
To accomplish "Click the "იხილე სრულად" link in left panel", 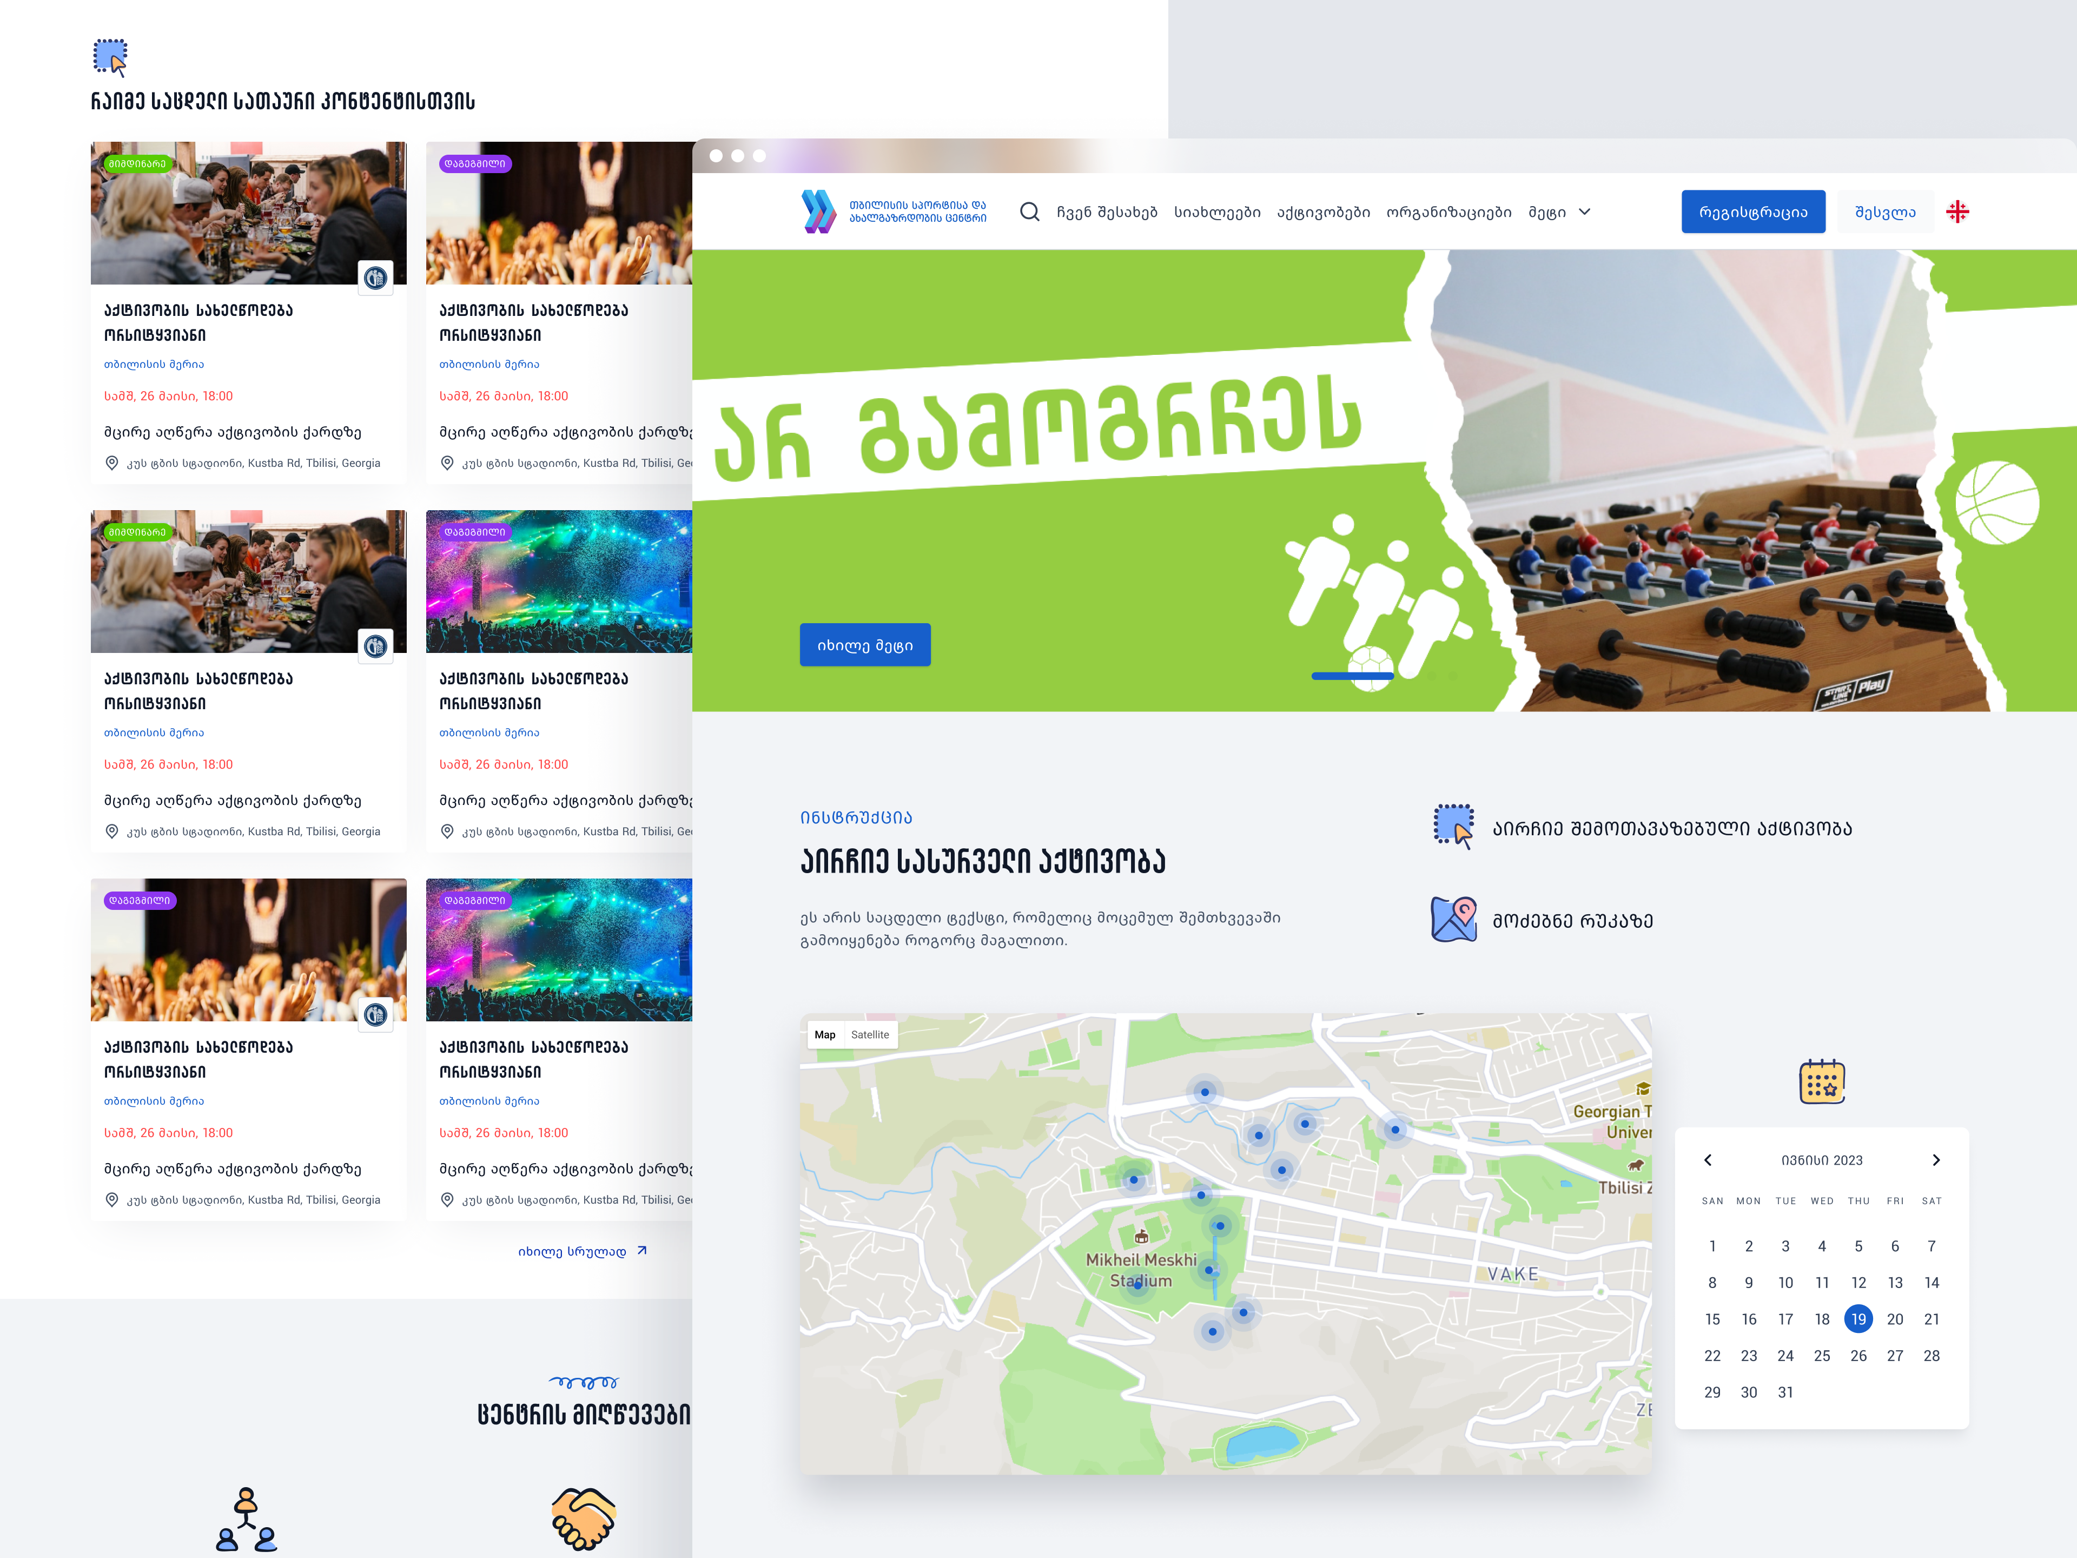I will click(x=582, y=1251).
